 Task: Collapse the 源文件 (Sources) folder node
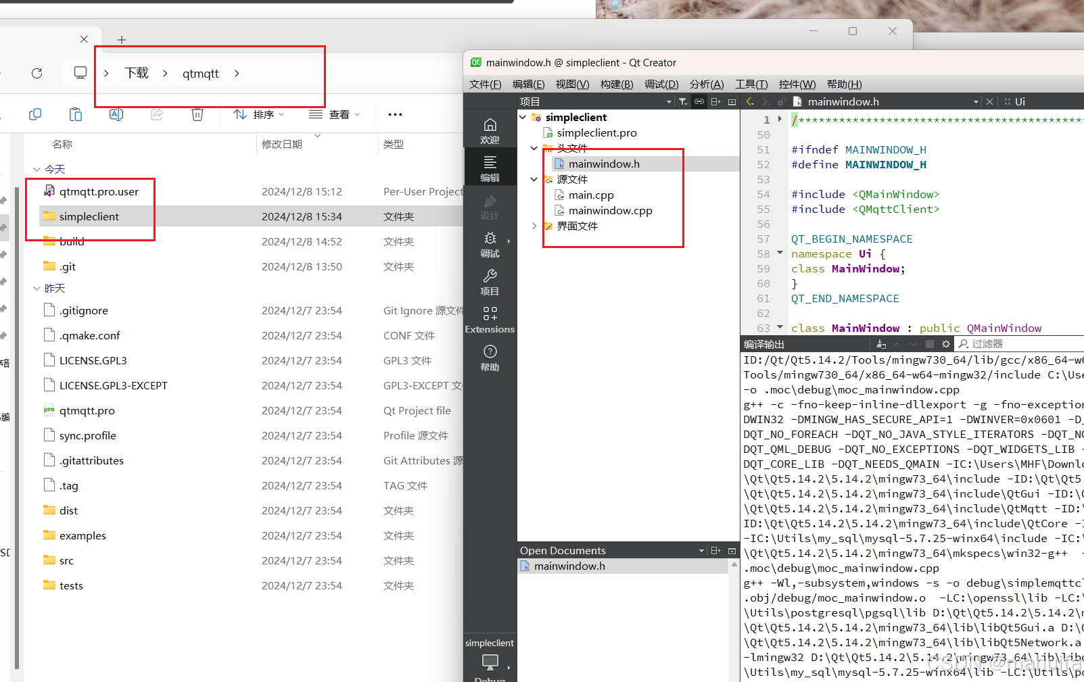point(534,179)
